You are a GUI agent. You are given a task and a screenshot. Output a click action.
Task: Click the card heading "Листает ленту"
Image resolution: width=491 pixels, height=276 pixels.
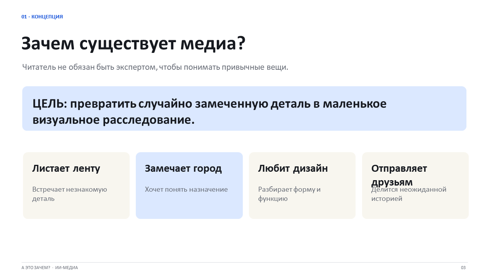point(66,168)
